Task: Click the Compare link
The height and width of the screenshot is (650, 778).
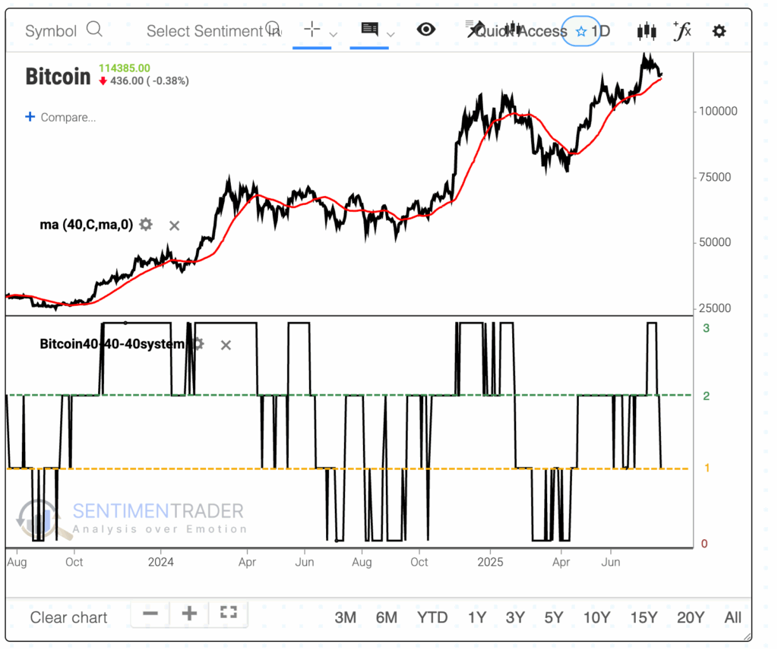Action: click(61, 117)
